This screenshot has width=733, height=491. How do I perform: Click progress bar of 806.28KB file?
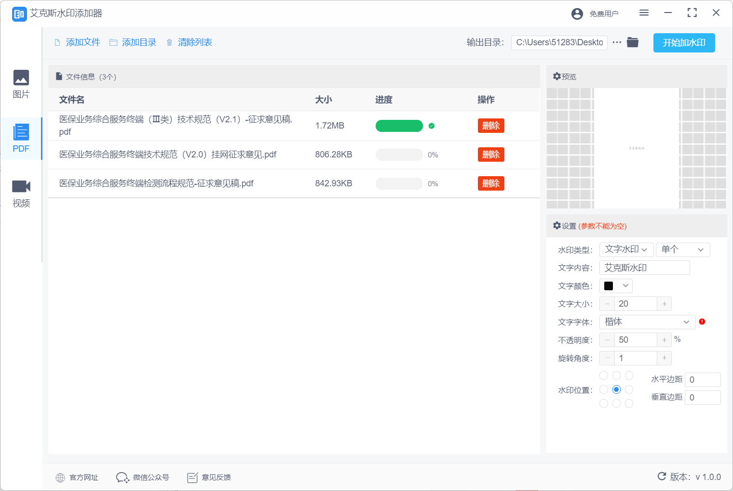(x=399, y=155)
